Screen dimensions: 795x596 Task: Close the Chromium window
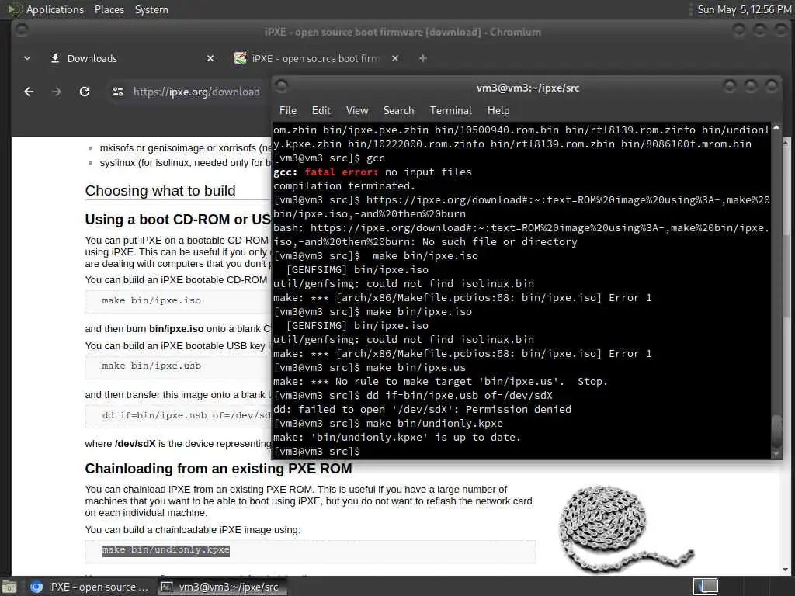781,29
